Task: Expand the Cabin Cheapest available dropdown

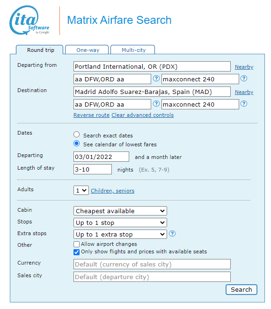Action: (x=120, y=211)
